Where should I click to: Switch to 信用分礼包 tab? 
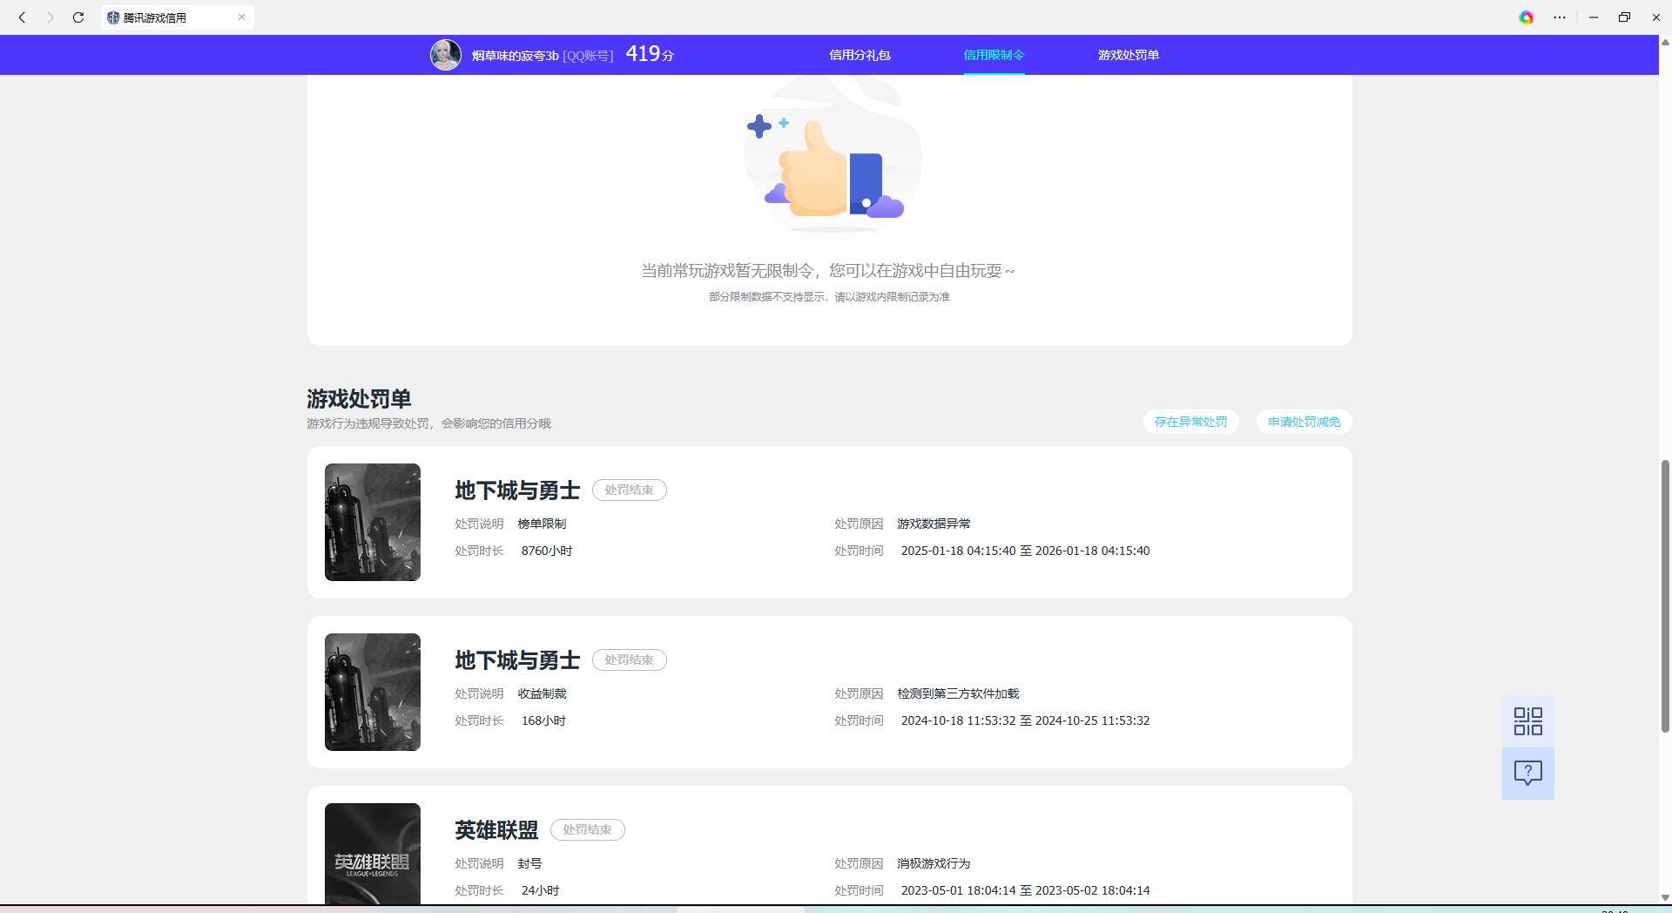(x=859, y=55)
